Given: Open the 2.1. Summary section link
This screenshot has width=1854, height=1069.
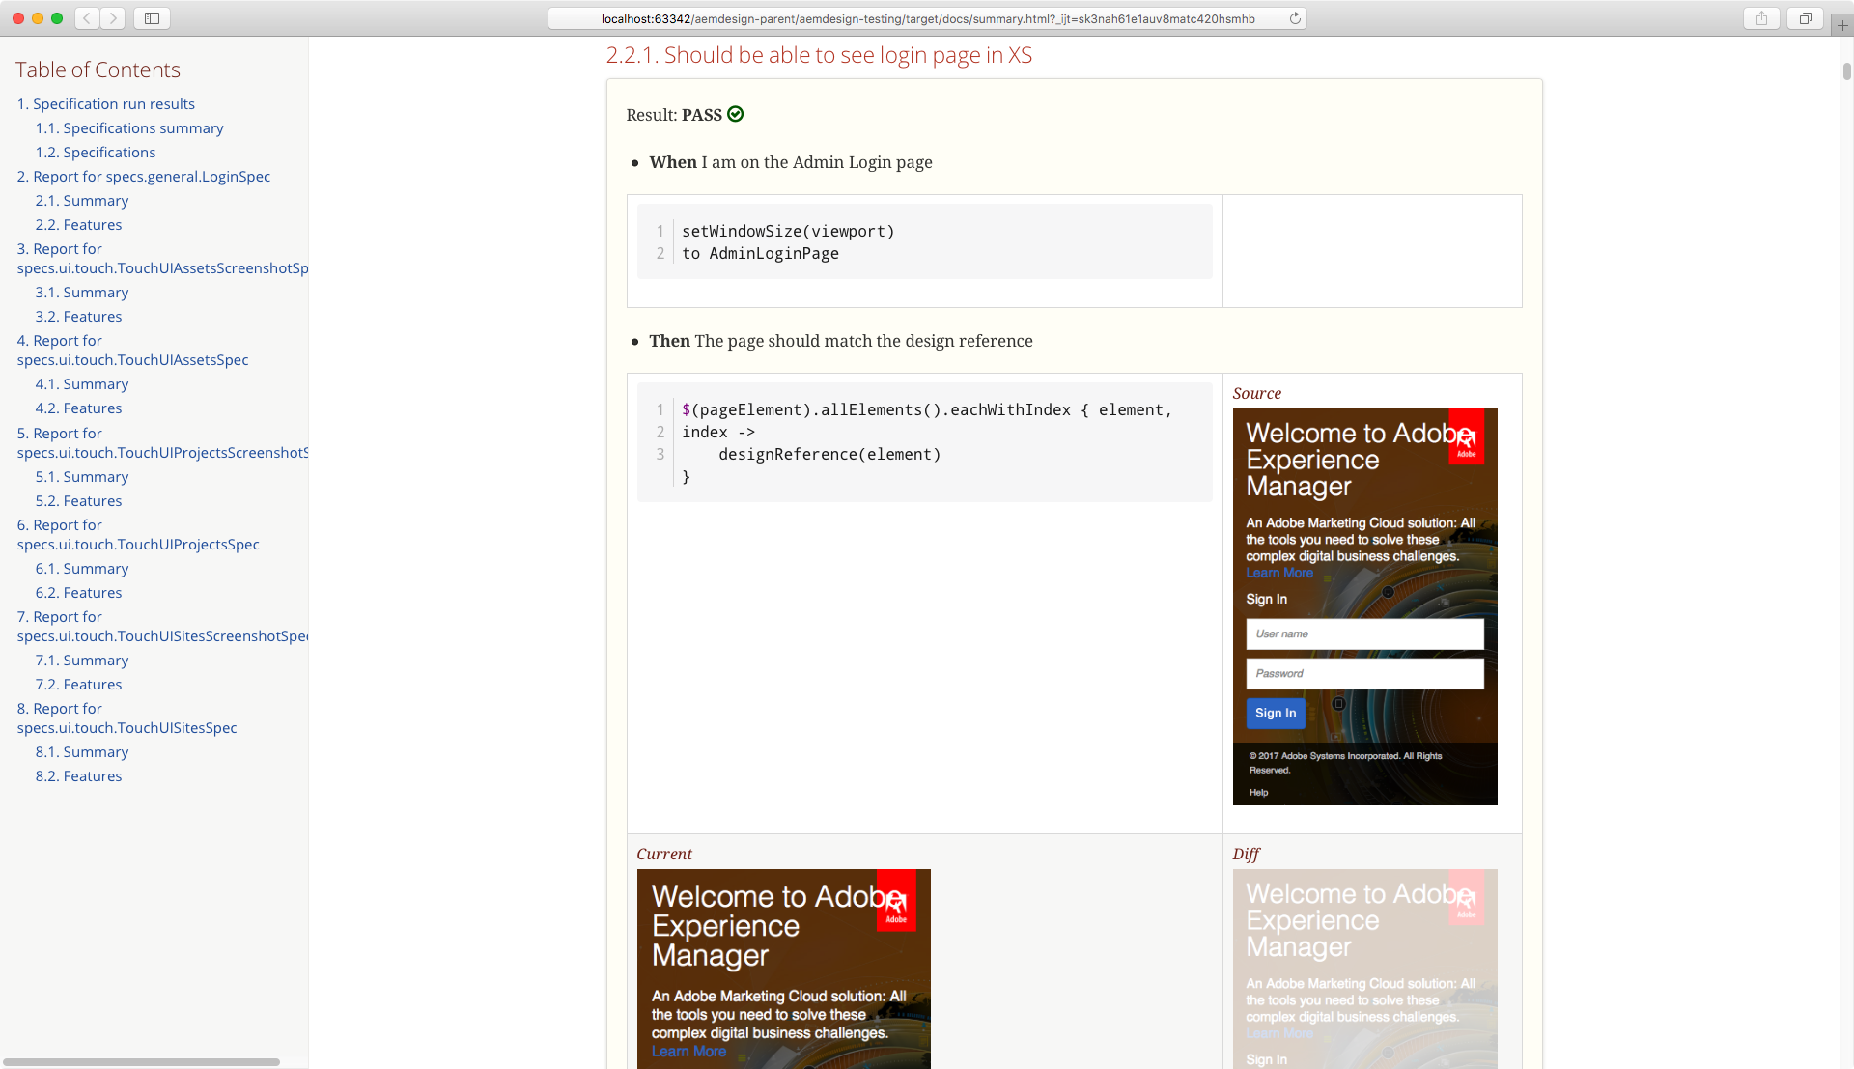Looking at the screenshot, I should [81, 200].
